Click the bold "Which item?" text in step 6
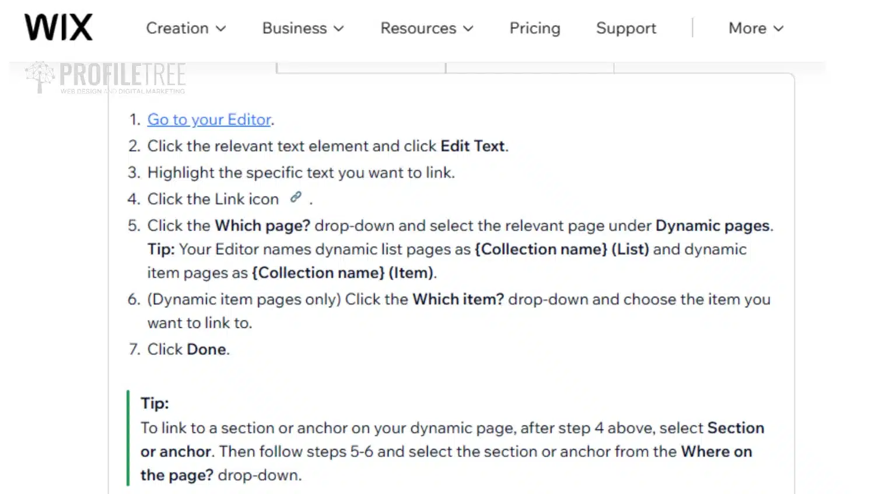 pos(458,299)
